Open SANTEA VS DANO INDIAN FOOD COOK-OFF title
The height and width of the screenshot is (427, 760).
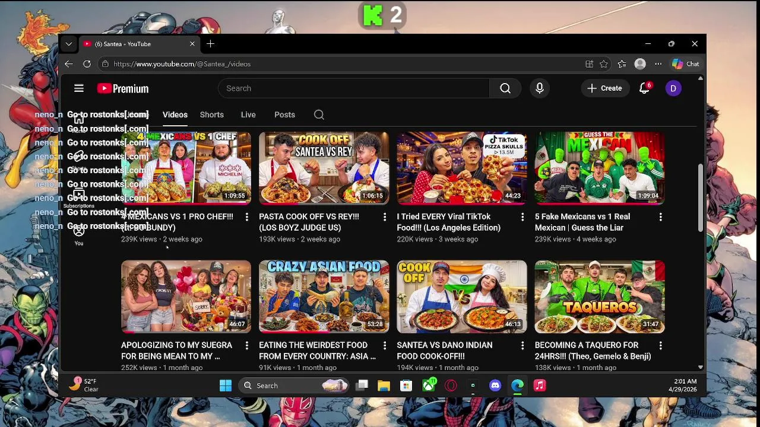pos(445,350)
